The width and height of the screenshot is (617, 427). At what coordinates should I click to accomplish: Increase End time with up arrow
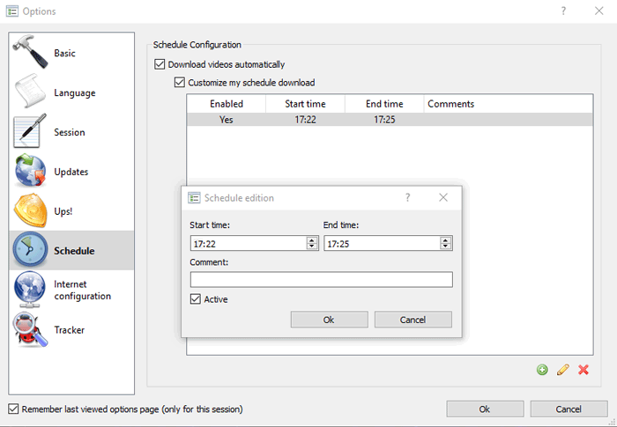[445, 239]
